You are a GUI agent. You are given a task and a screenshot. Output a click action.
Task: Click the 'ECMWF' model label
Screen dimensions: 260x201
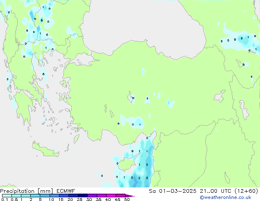click(66, 191)
